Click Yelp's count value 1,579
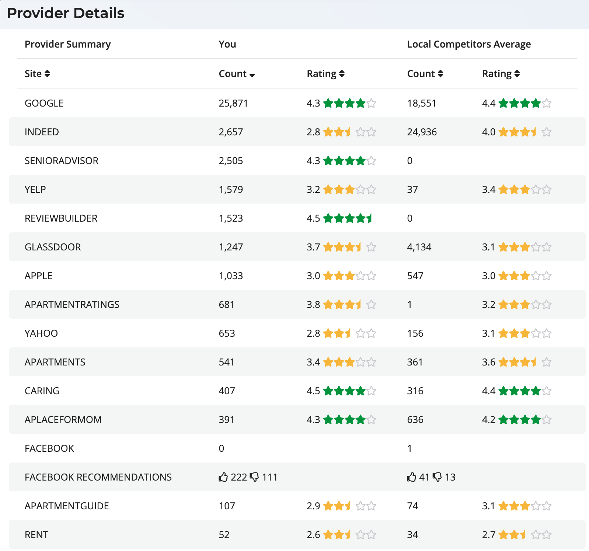The width and height of the screenshot is (589, 551). point(231,190)
